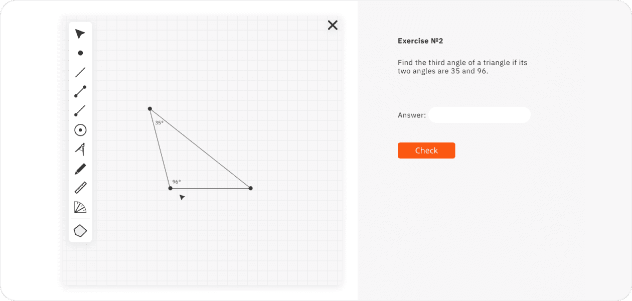Click the triangle's bottom-right vertex point
The height and width of the screenshot is (301, 632).
coord(251,188)
